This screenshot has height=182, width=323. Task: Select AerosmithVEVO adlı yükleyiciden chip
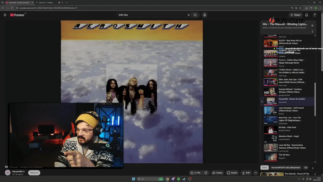(286, 168)
